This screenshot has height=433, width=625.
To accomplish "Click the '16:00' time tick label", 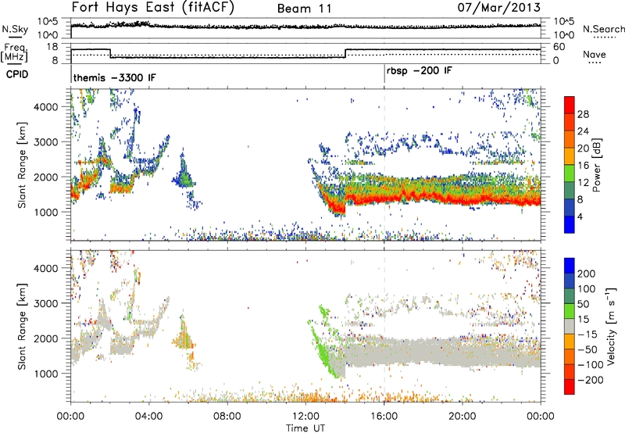I will (384, 417).
